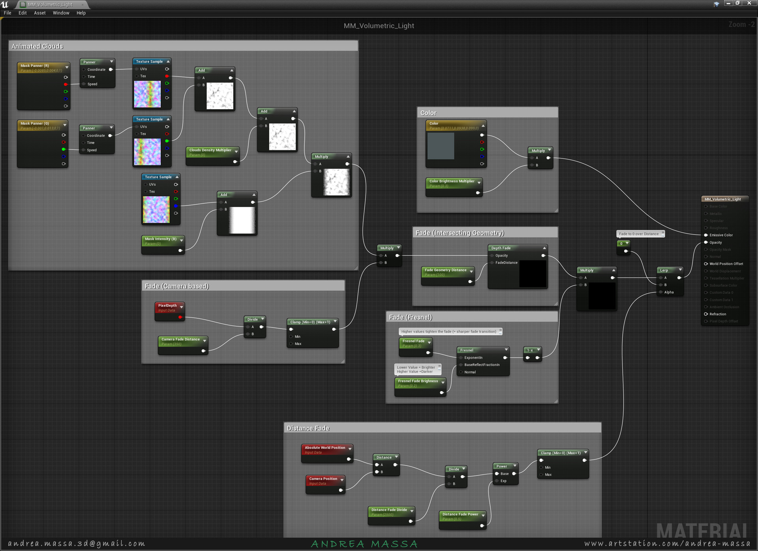This screenshot has width=758, height=551.
Task: Click output pin of Mask Intensity (B) node
Action: pos(180,251)
